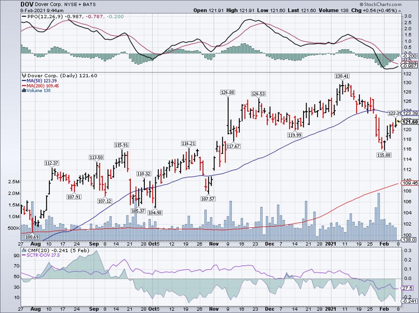Image resolution: width=419 pixels, height=313 pixels.
Task: Click the 119.99 low price label
Action: pyautogui.click(x=295, y=135)
